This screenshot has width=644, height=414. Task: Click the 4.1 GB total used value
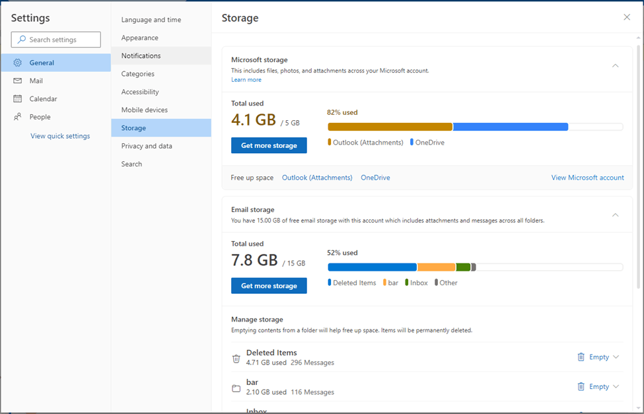[254, 120]
